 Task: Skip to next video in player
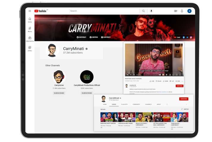131,75
